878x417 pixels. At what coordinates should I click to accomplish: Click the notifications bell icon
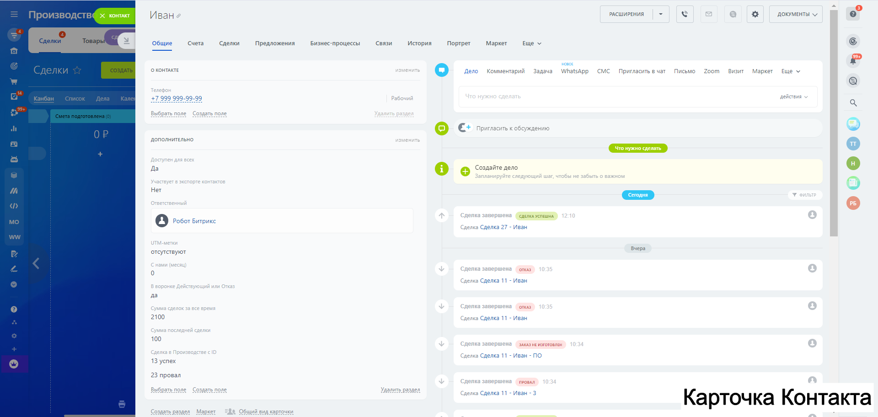pos(853,61)
